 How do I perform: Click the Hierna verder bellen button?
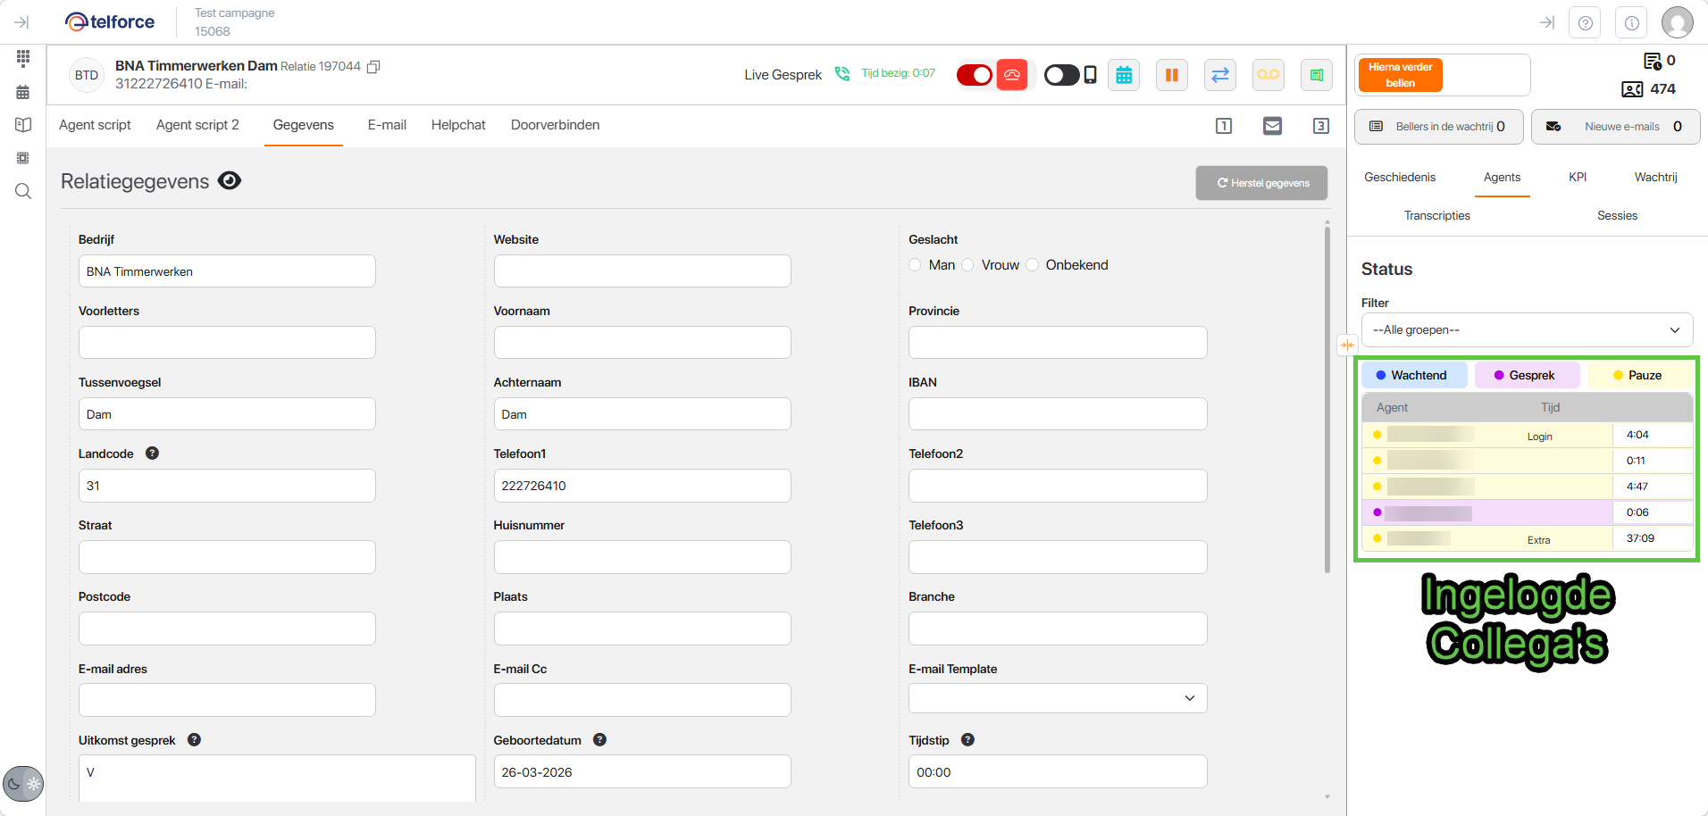[1400, 75]
